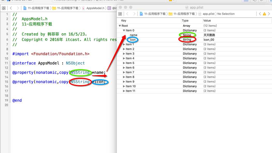This screenshot has height=153, width=272.
Task: Click the value icon_00
Action: click(x=209, y=40)
